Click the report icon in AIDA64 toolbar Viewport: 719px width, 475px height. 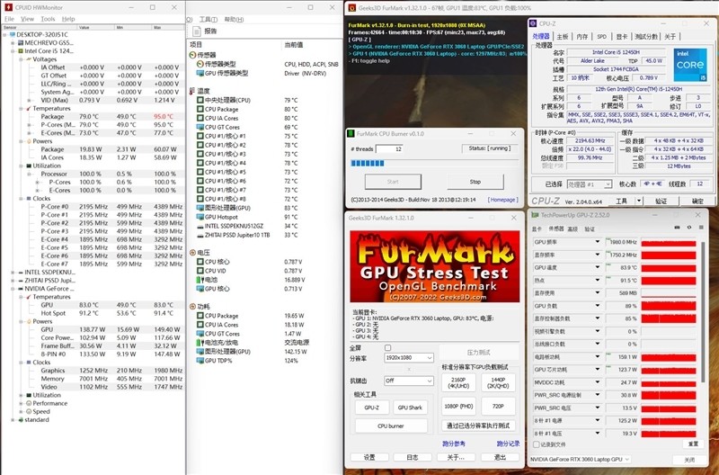[198, 30]
